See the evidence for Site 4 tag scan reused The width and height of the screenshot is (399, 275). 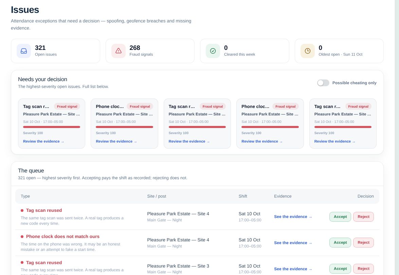coord(293,217)
